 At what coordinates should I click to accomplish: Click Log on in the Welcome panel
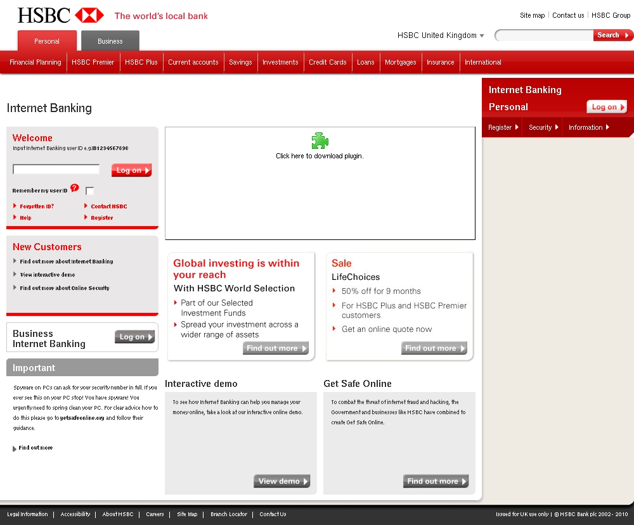(x=131, y=170)
